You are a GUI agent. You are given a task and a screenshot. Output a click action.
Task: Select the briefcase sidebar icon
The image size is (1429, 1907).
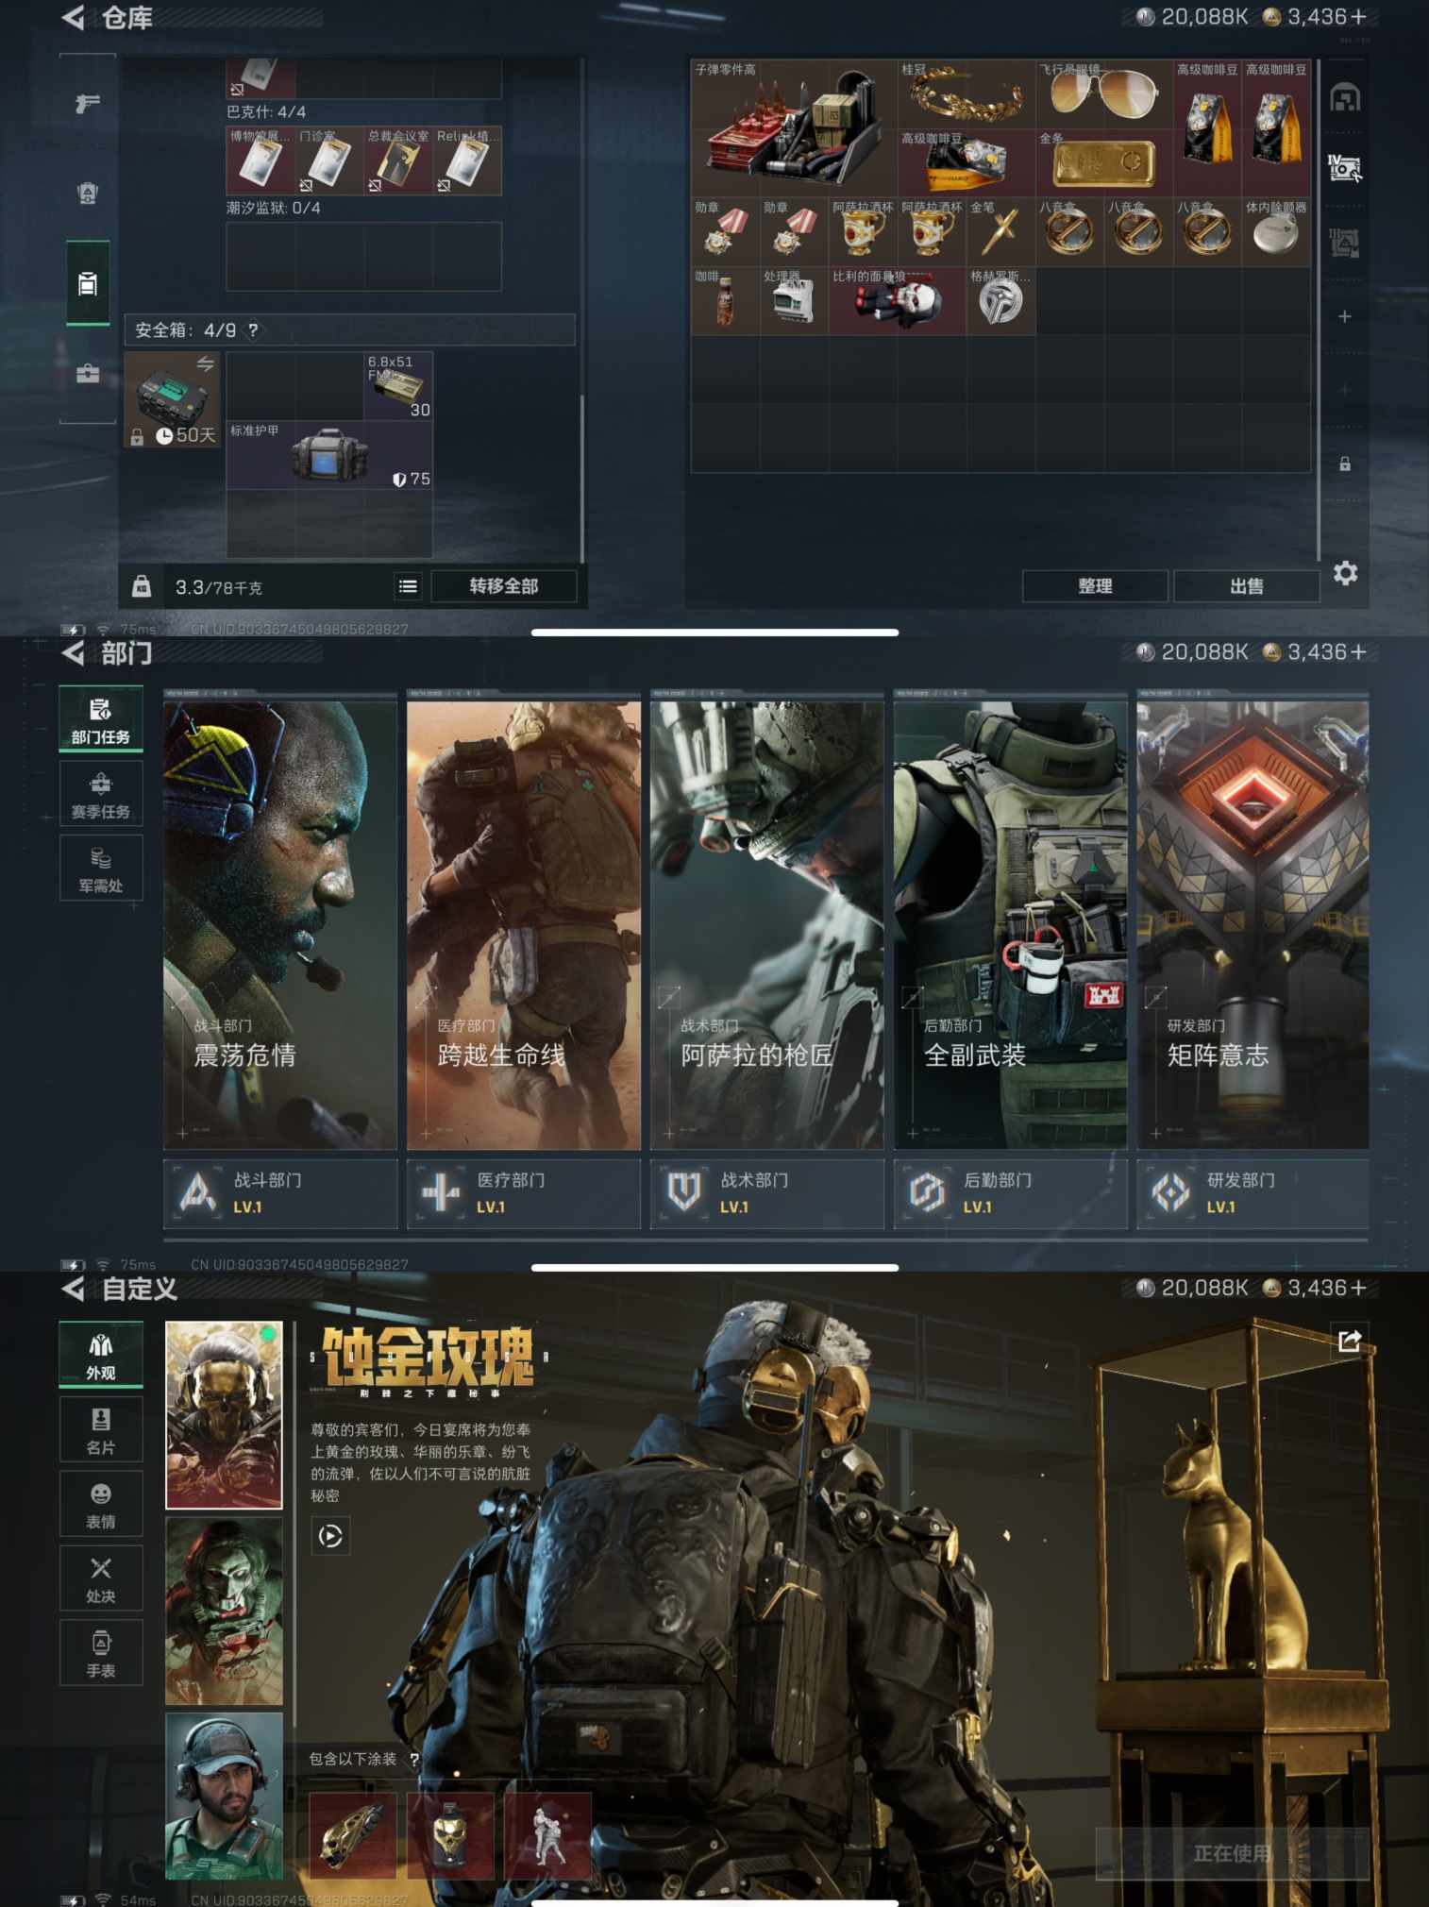point(88,374)
